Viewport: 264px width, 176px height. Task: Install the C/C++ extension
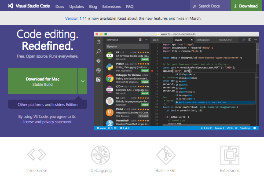pos(145,93)
